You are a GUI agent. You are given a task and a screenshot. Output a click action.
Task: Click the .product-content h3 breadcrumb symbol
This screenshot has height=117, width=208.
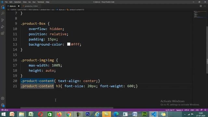77,10
